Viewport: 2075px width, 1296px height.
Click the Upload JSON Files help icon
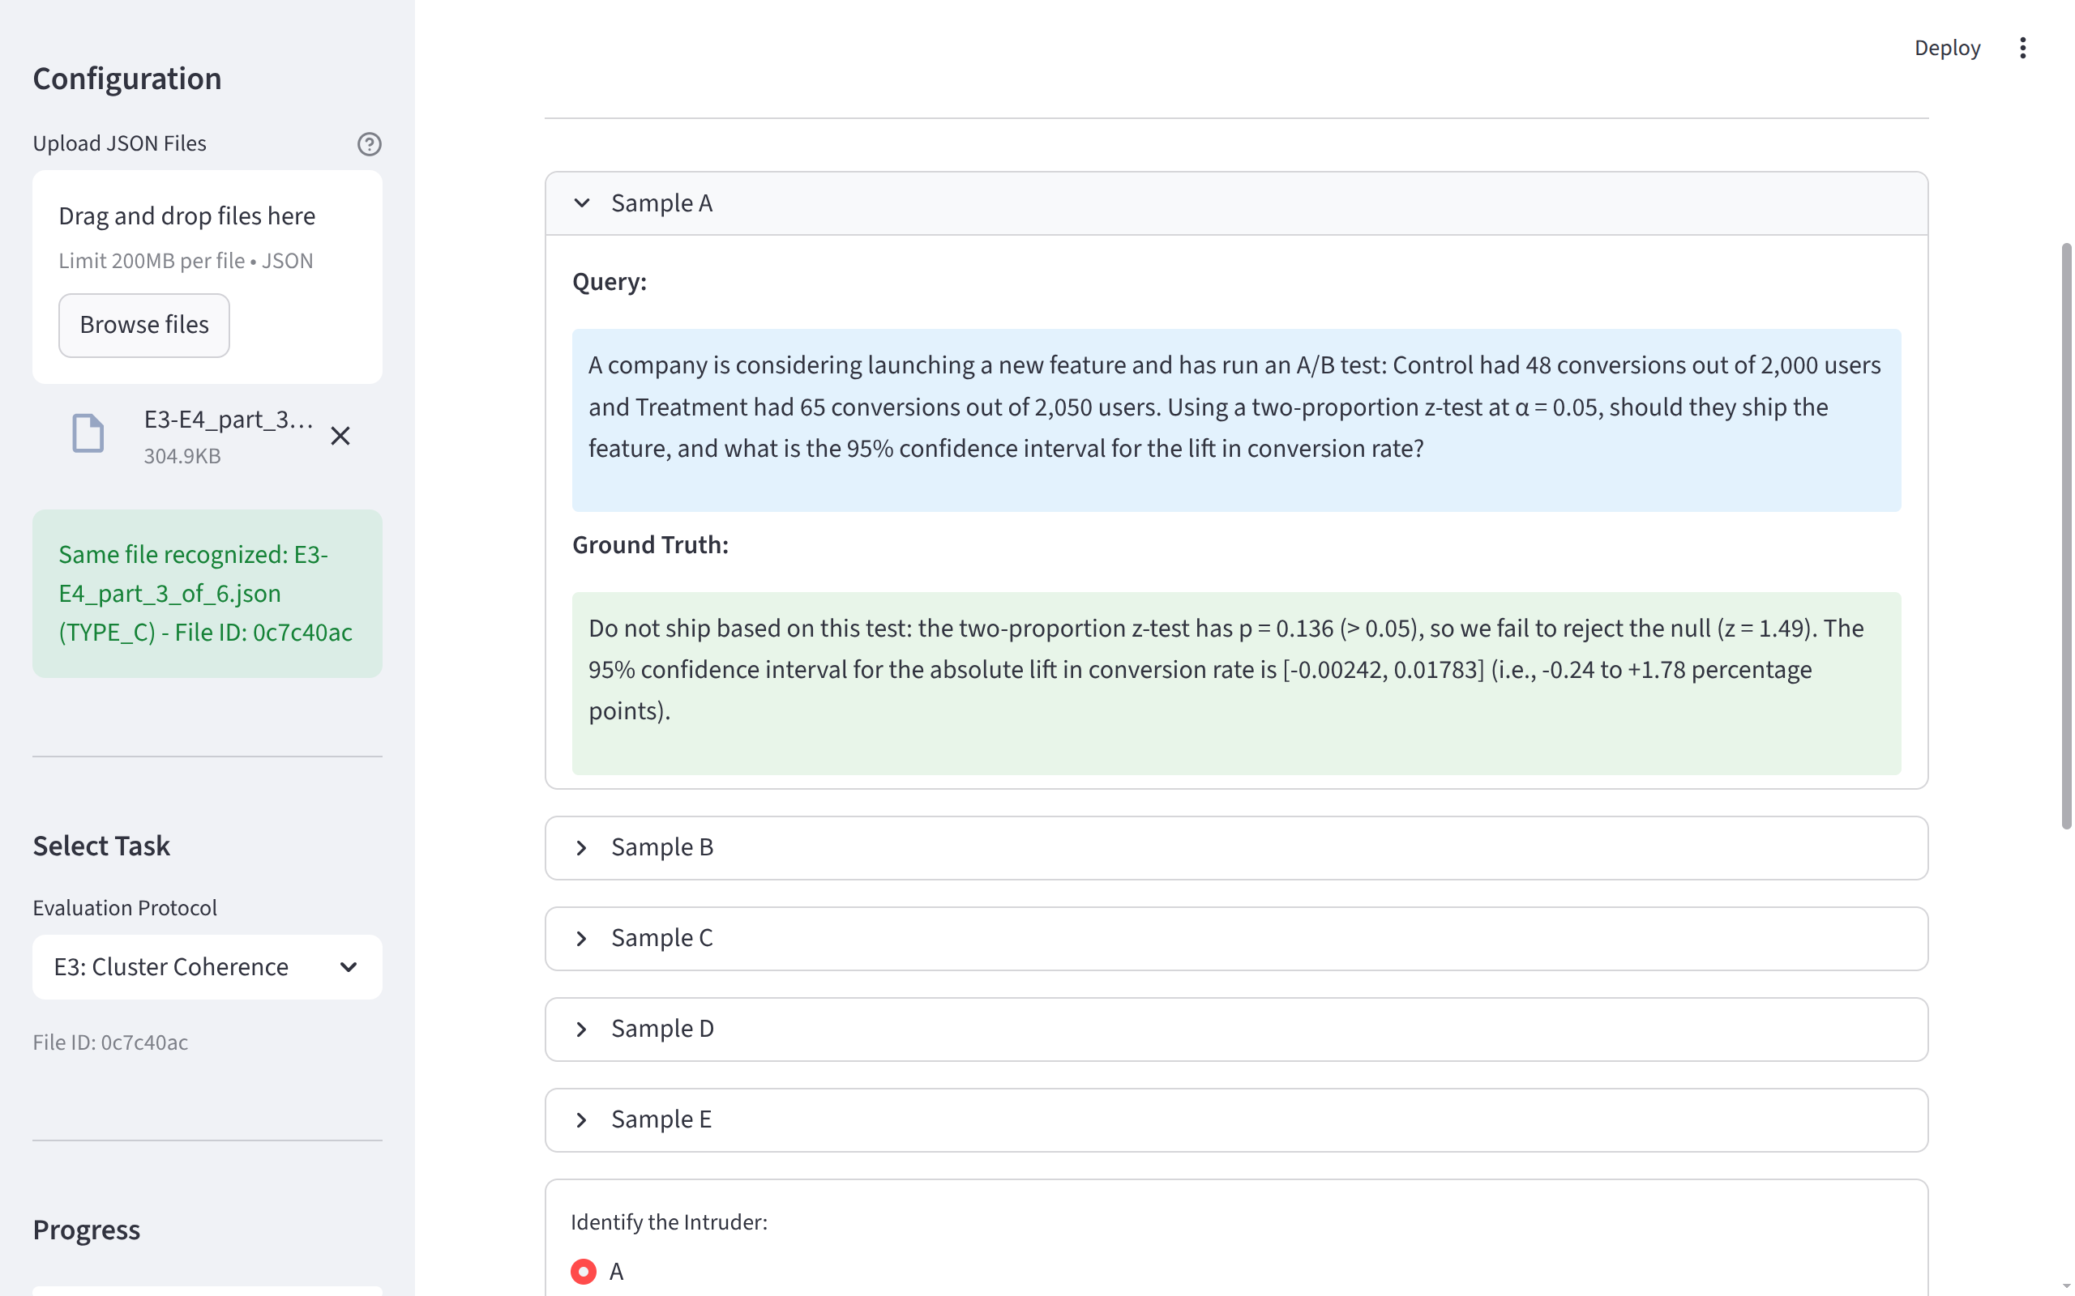click(x=369, y=144)
